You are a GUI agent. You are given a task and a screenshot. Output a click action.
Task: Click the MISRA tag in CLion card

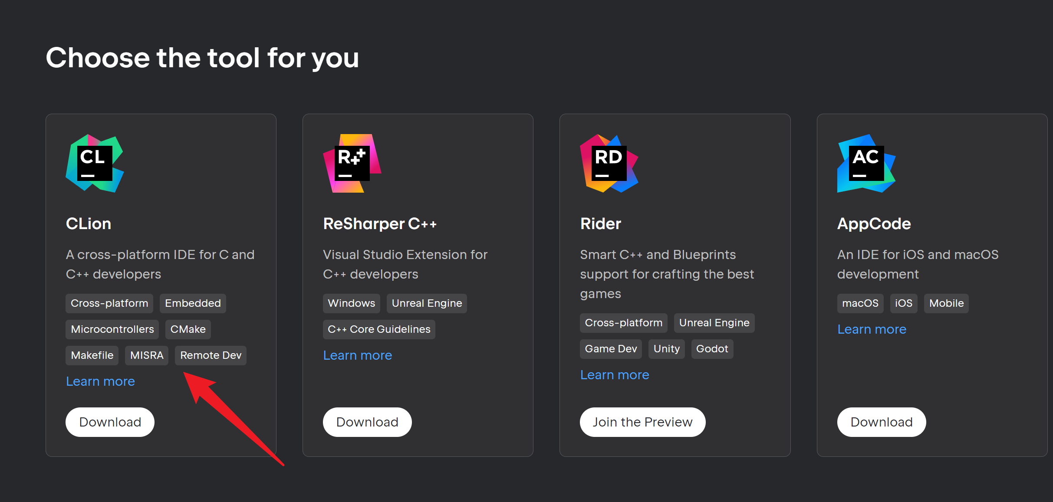click(x=147, y=355)
